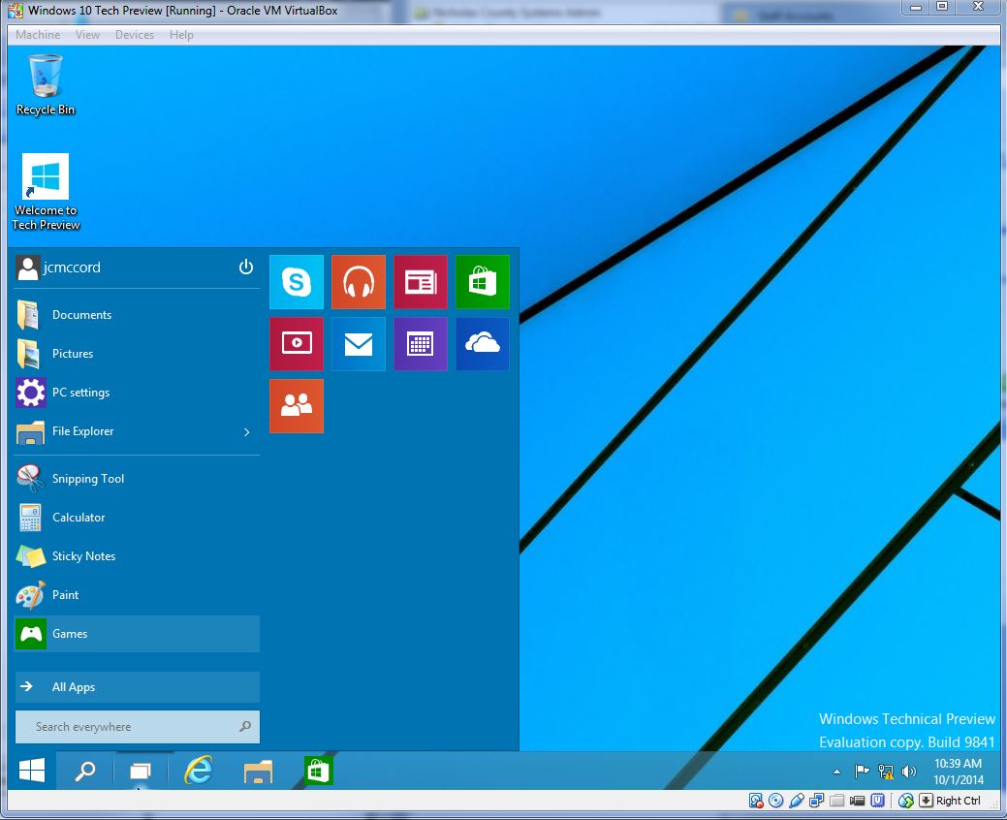Viewport: 1007px width, 820px height.
Task: Open the Skype tile
Action: click(296, 282)
